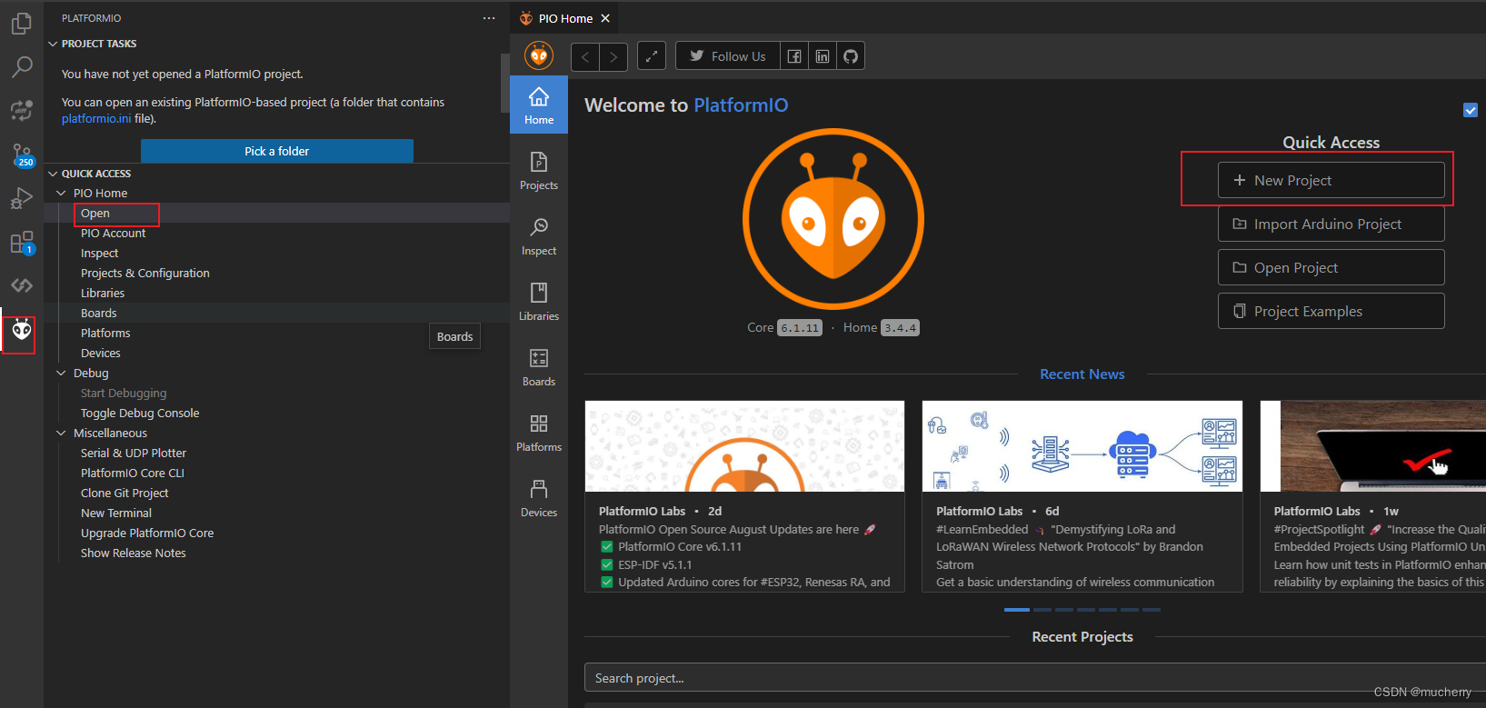This screenshot has height=708, width=1486.
Task: Collapse the Quick Access section
Action: click(x=53, y=174)
